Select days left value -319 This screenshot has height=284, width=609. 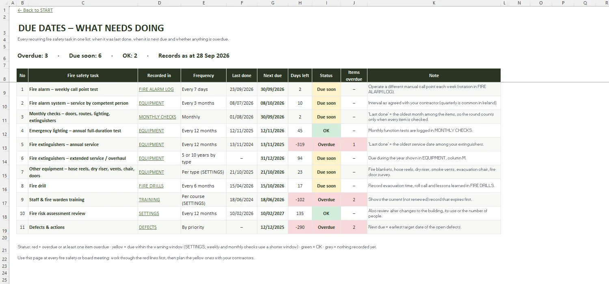(x=300, y=144)
